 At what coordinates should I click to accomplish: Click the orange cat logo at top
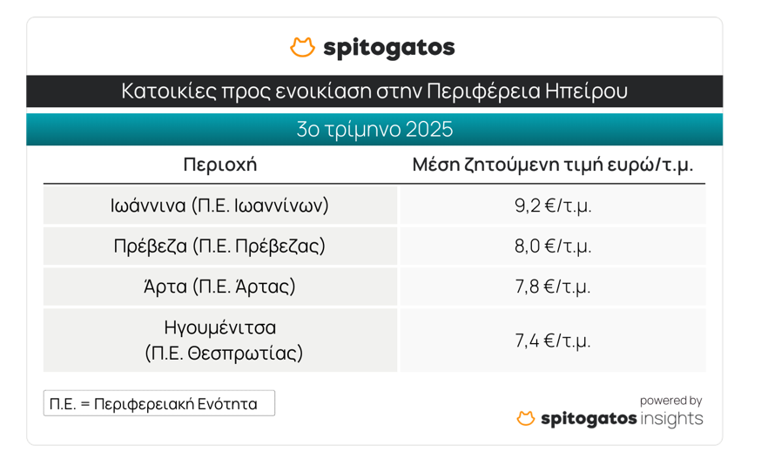pyautogui.click(x=302, y=47)
